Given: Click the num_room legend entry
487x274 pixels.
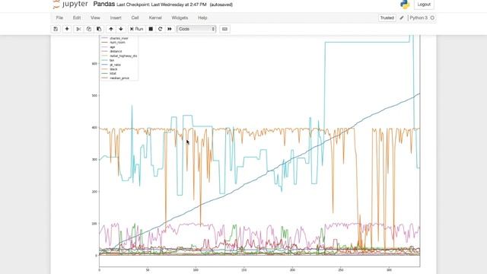Looking at the screenshot, I should pos(117,43).
